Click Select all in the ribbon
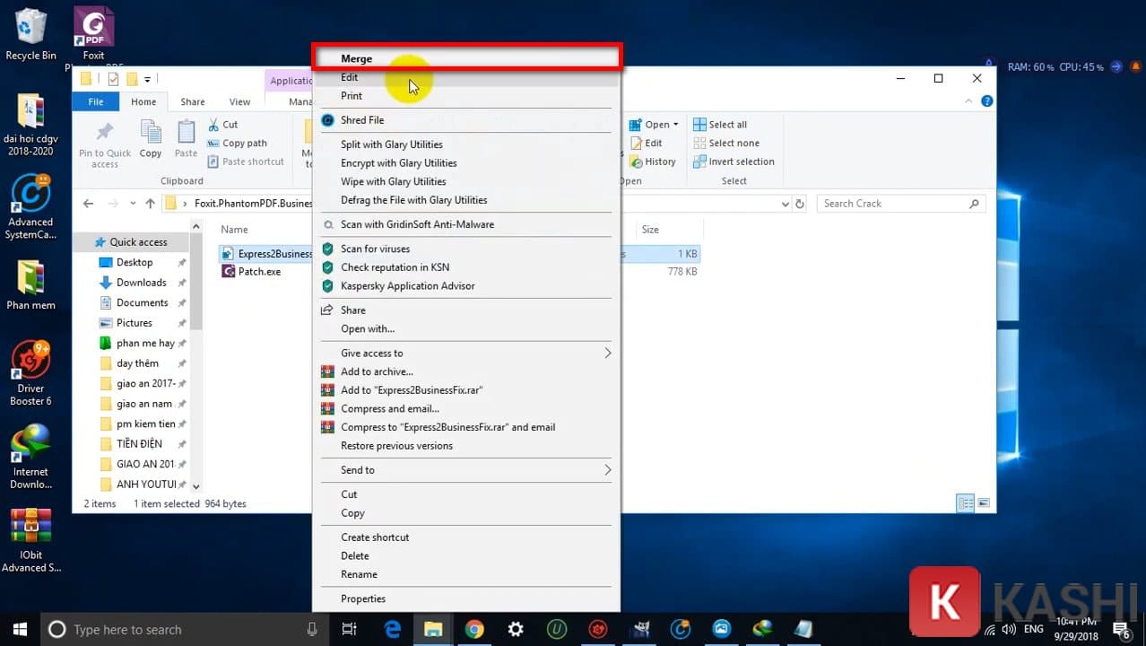Viewport: 1146px width, 646px height. pyautogui.click(x=727, y=125)
